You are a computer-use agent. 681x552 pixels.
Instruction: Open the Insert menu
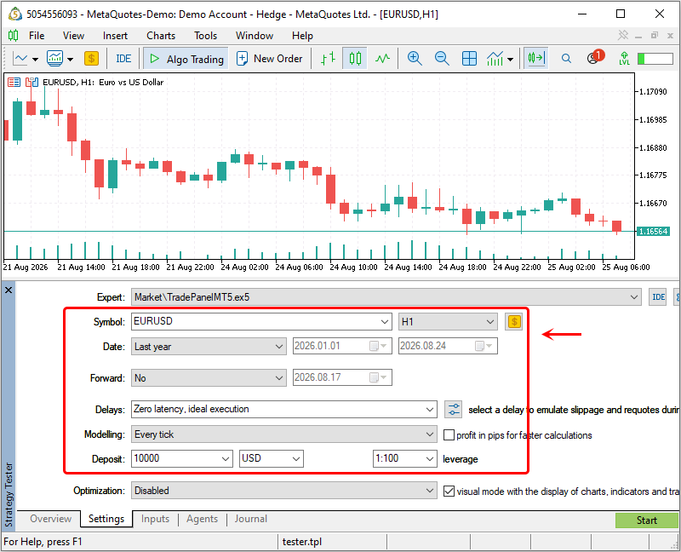point(115,36)
